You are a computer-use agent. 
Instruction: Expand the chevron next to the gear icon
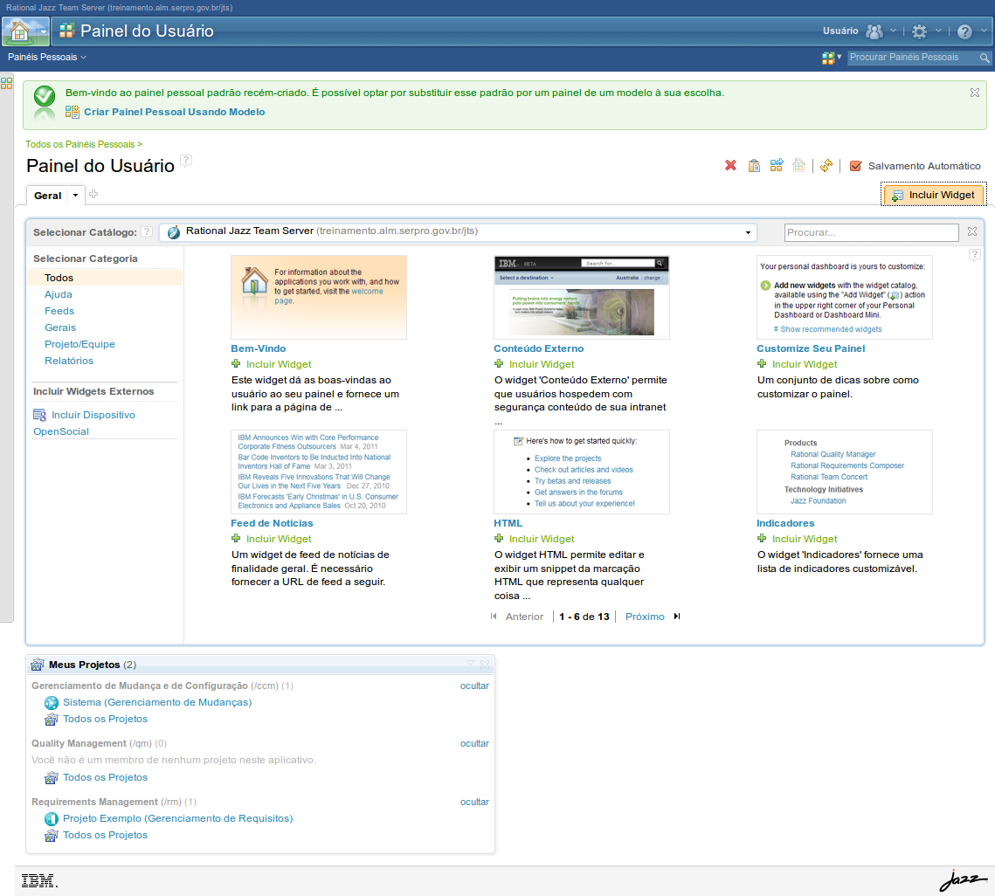click(x=938, y=31)
